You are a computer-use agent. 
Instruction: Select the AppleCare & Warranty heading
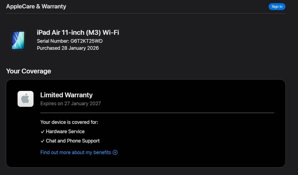click(x=36, y=7)
